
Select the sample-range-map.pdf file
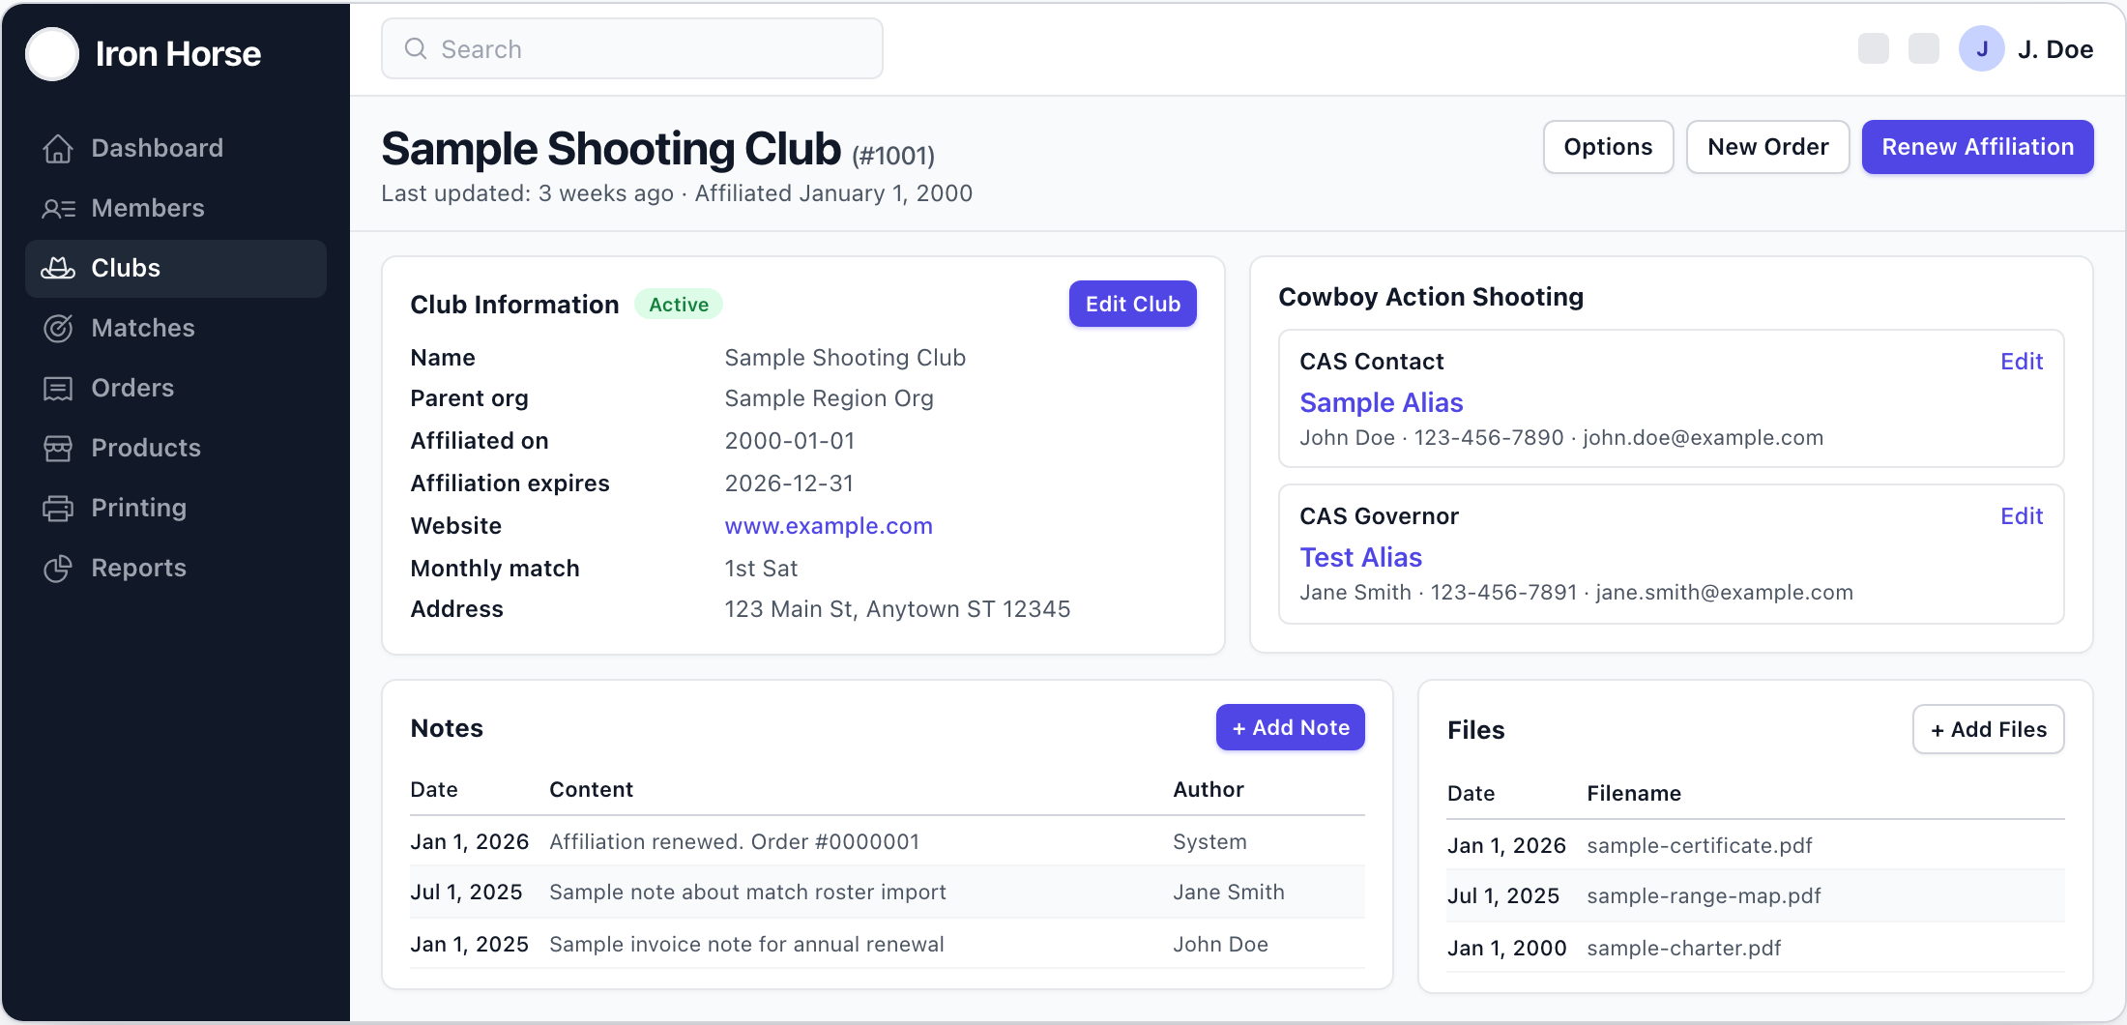tap(1704, 895)
